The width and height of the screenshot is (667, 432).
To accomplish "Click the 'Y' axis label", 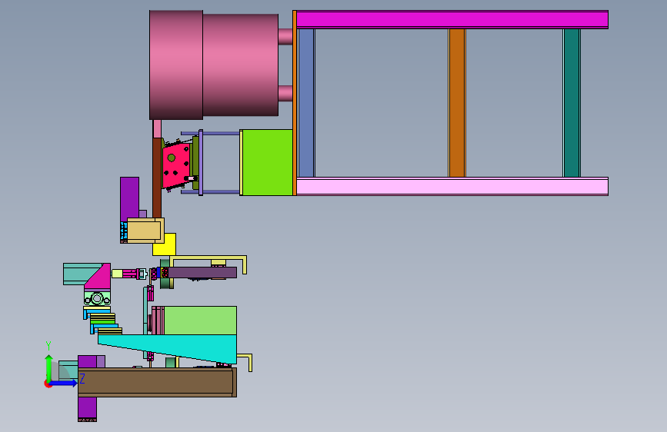I will point(48,345).
